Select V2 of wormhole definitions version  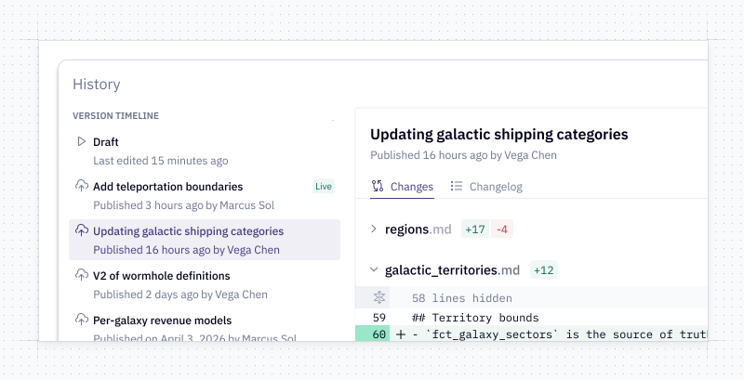161,276
